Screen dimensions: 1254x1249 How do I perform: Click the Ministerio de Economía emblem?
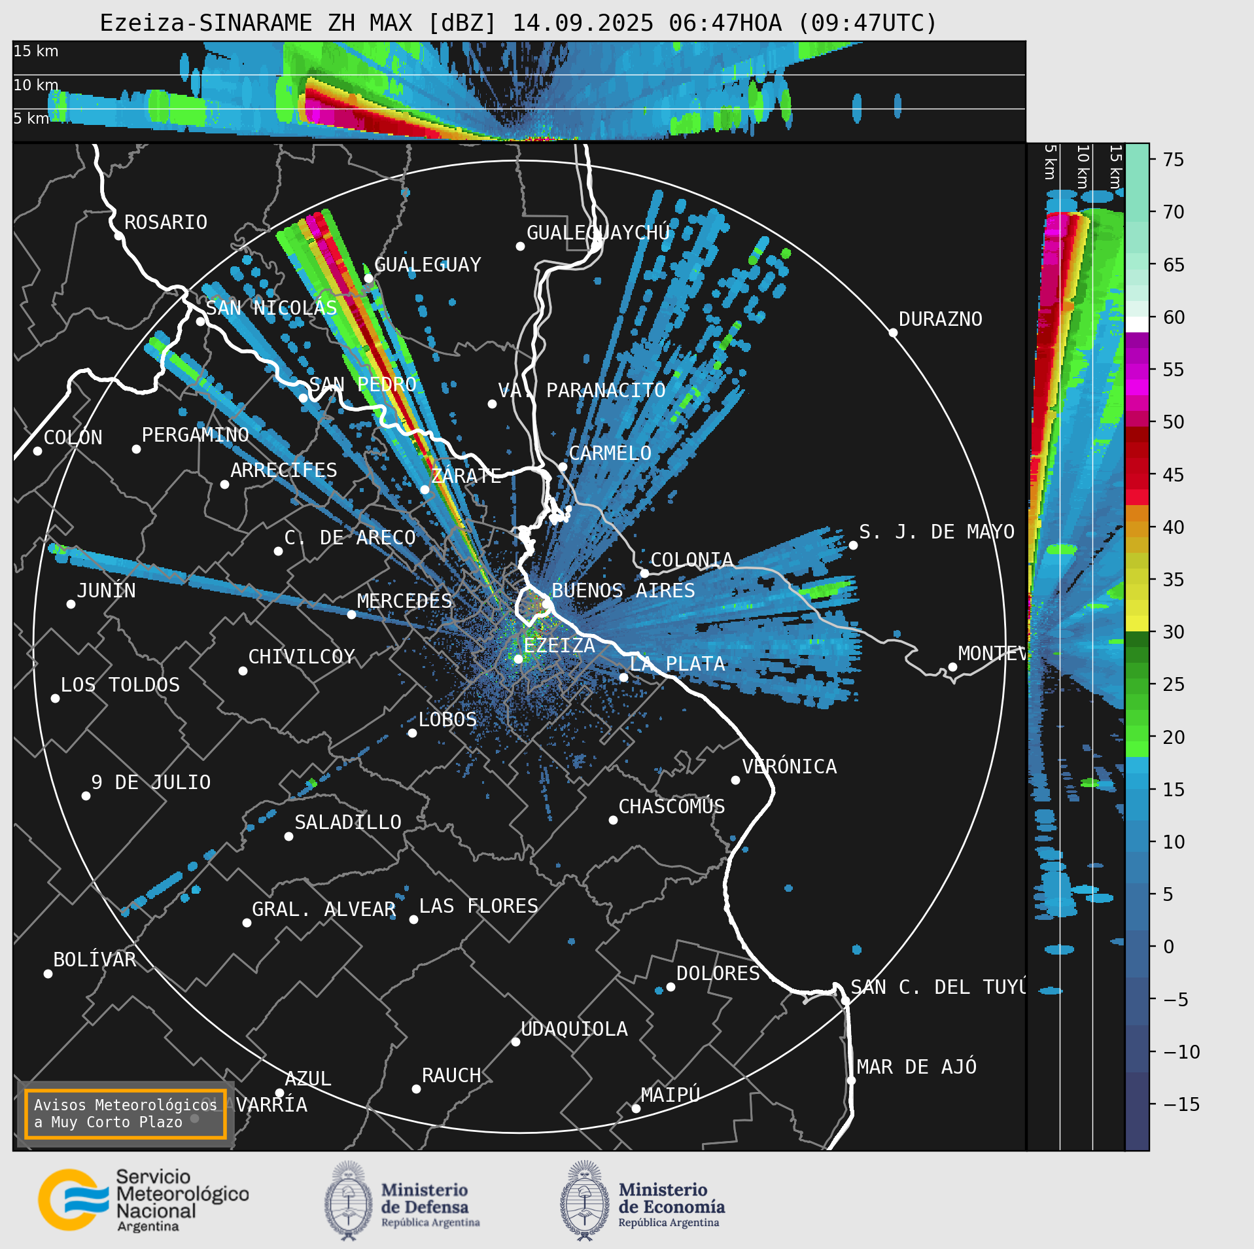[584, 1201]
